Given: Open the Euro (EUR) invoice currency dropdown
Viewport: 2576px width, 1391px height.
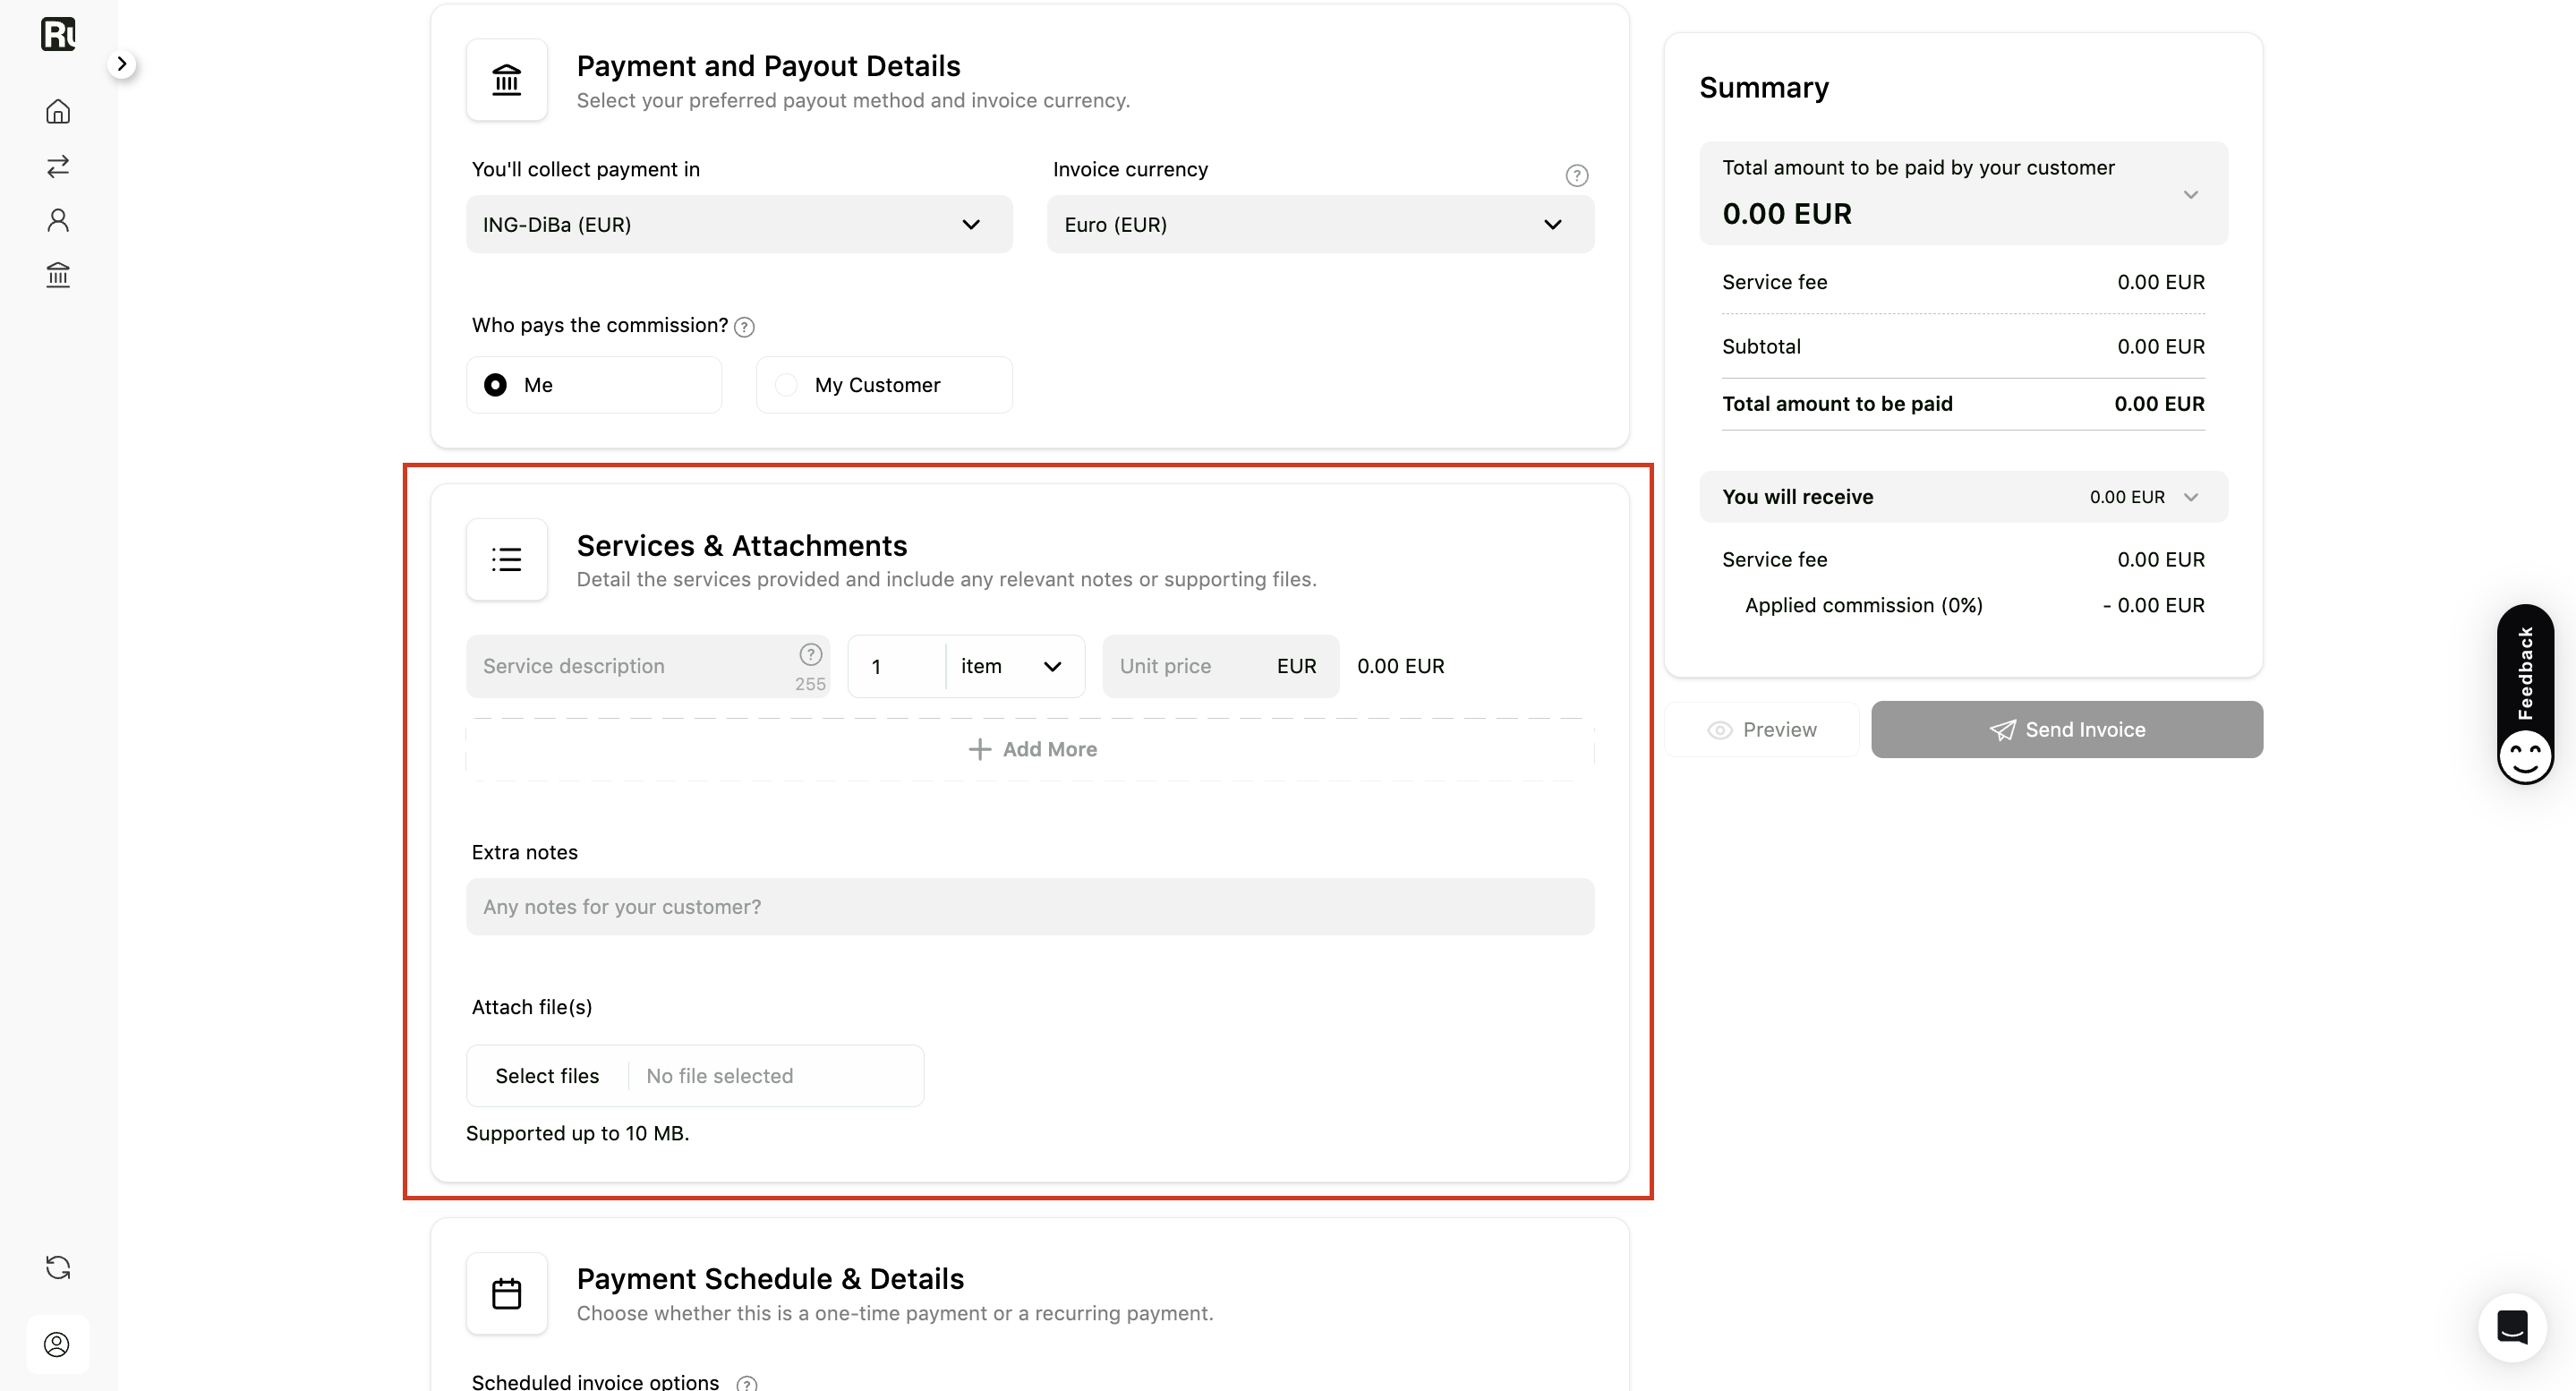Looking at the screenshot, I should (x=1320, y=225).
